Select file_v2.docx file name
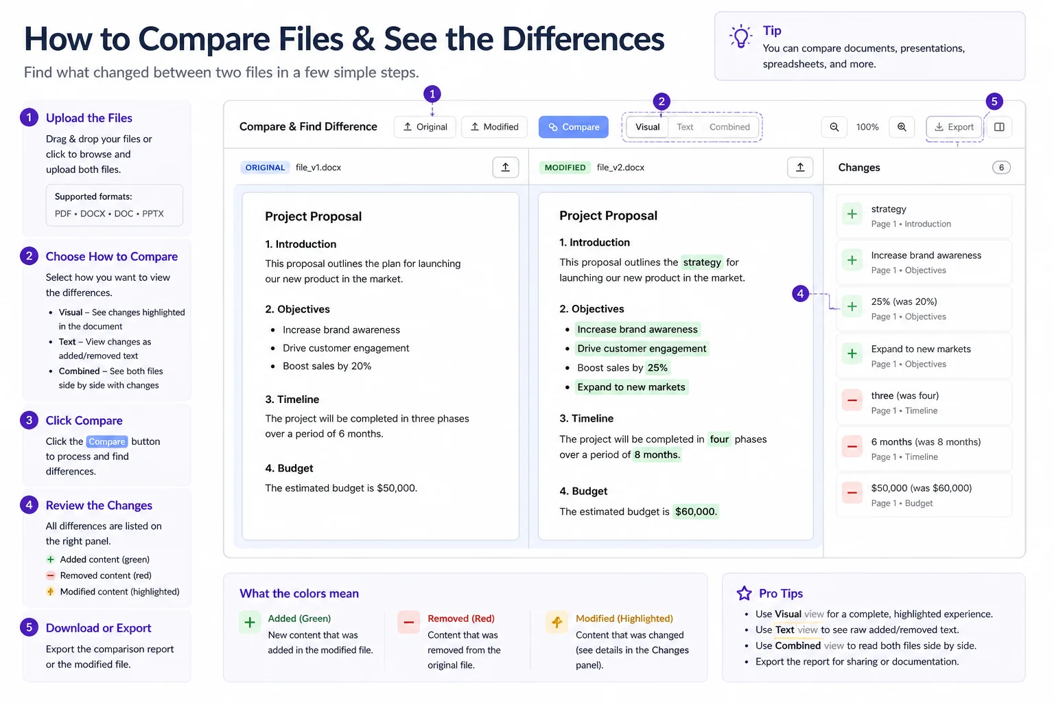 tap(620, 168)
